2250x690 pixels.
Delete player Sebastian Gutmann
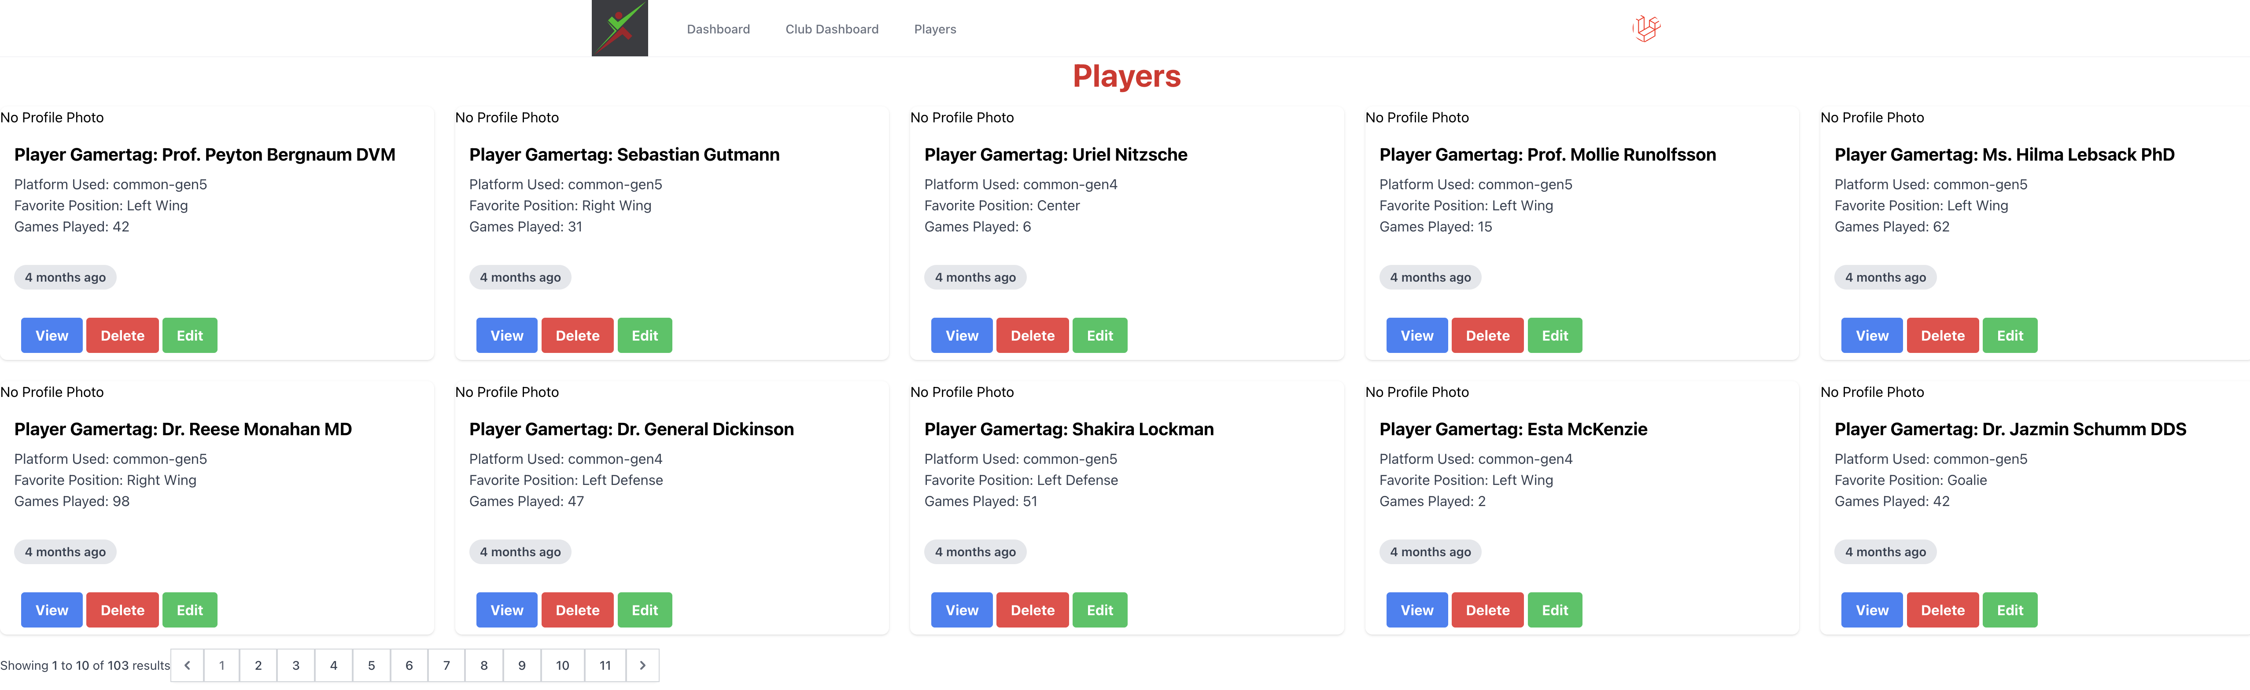tap(577, 335)
